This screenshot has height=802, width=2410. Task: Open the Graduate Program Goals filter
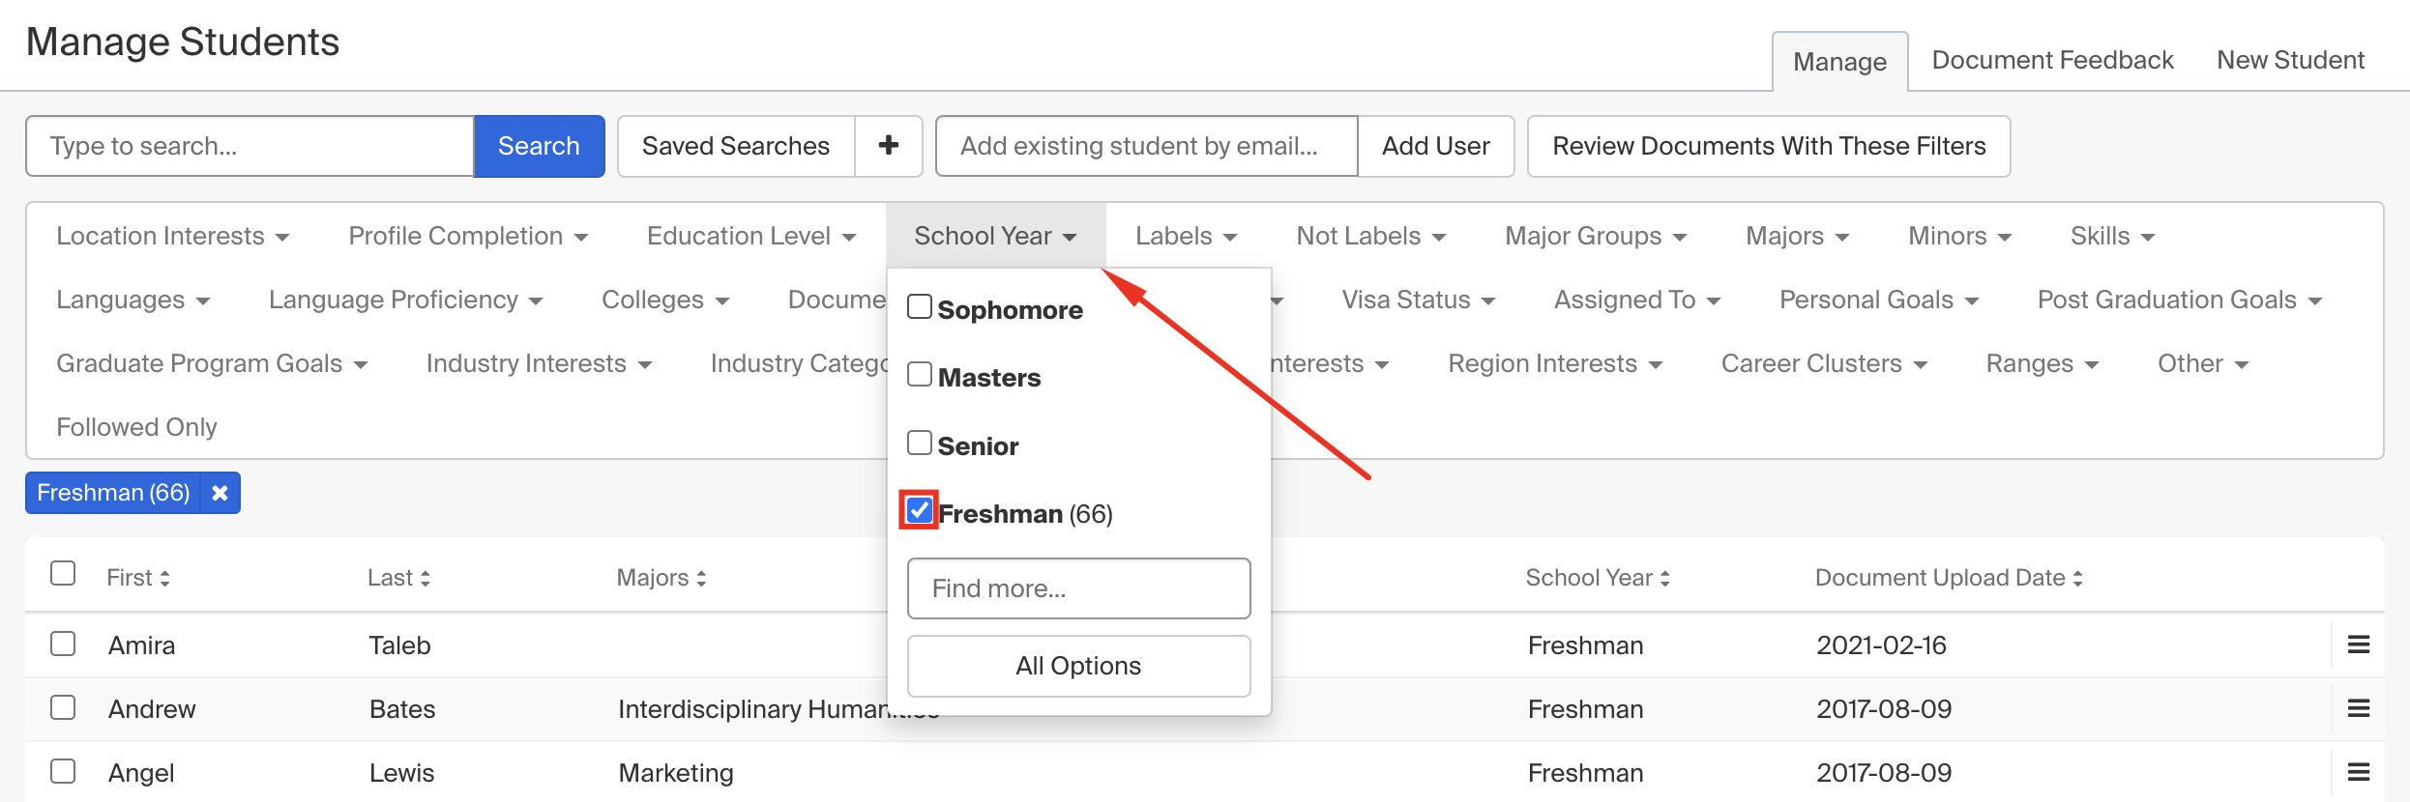212,363
